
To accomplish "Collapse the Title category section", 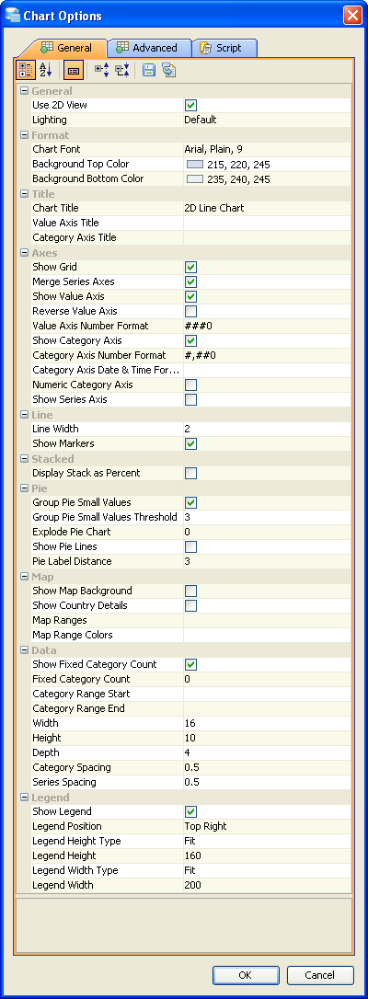I will point(24,193).
